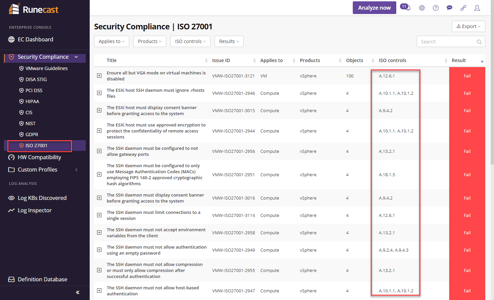Click the Fail result for VMW-ISO27001-3121
494x300 pixels.
[467, 76]
